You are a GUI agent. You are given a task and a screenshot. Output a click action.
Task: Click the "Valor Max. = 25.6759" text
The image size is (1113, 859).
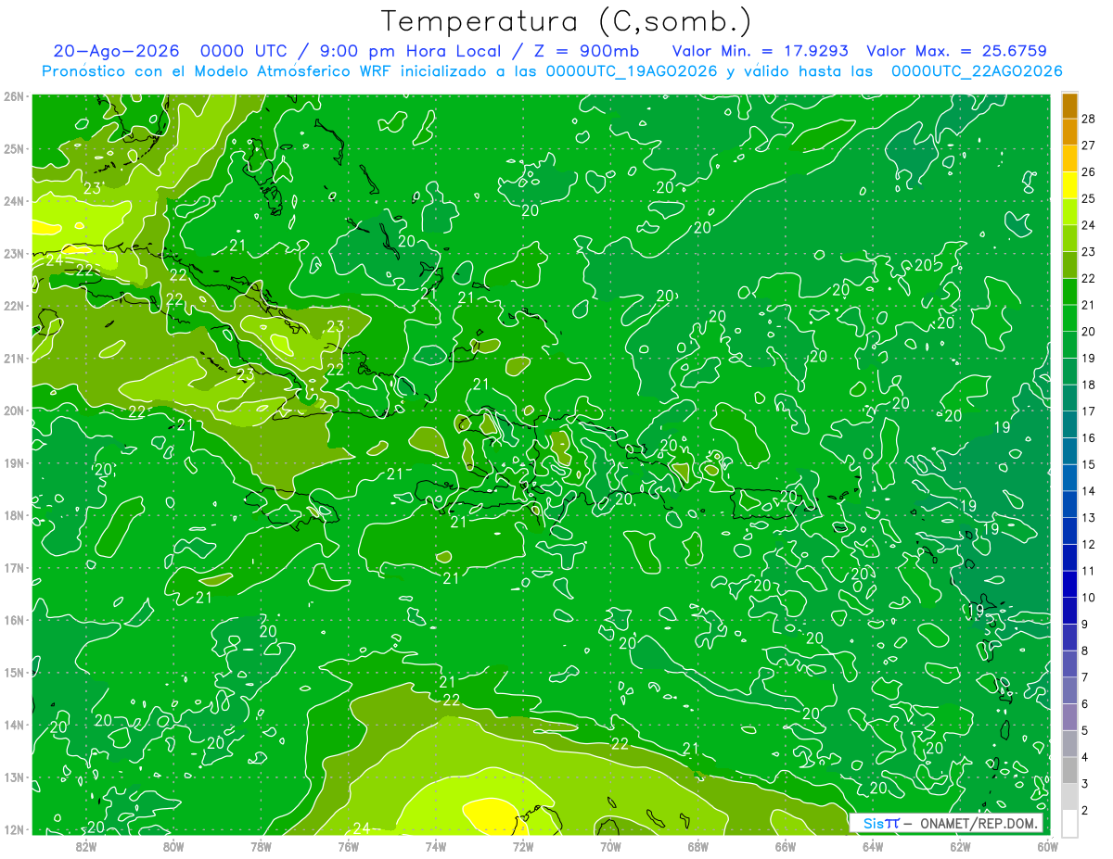(x=957, y=51)
